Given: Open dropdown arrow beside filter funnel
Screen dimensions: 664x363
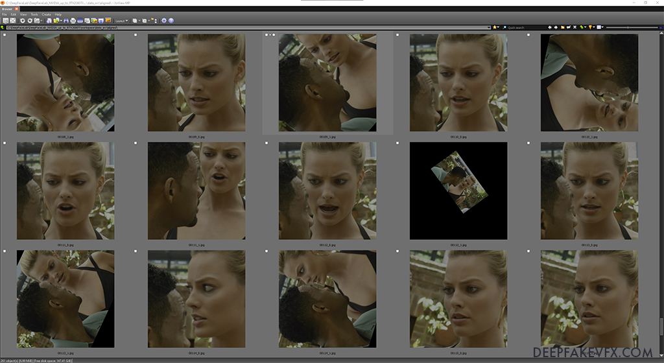Looking at the screenshot, I should click(594, 27).
